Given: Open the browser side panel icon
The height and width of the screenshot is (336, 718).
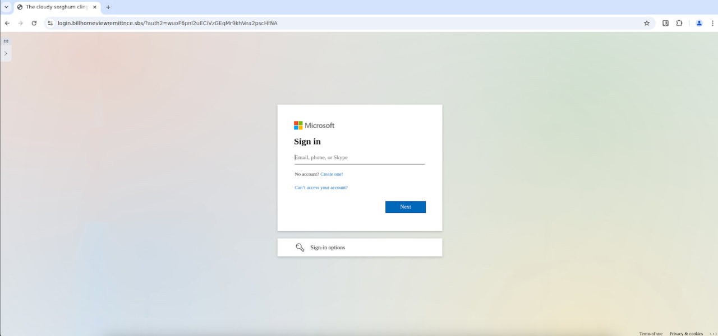Looking at the screenshot, I should tap(665, 23).
